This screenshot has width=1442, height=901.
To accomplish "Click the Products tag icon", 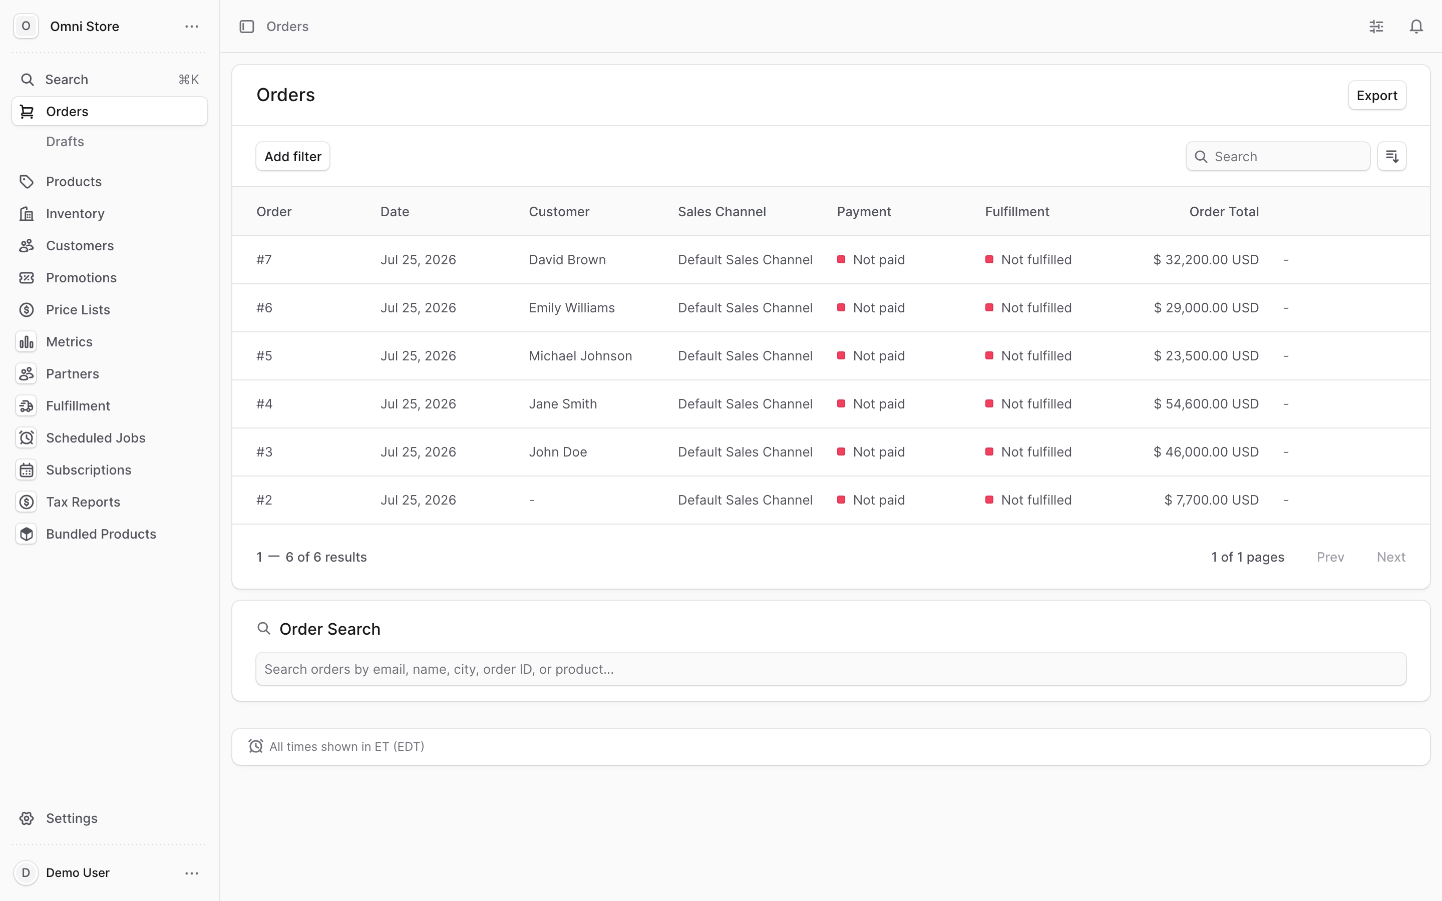I will [x=27, y=182].
